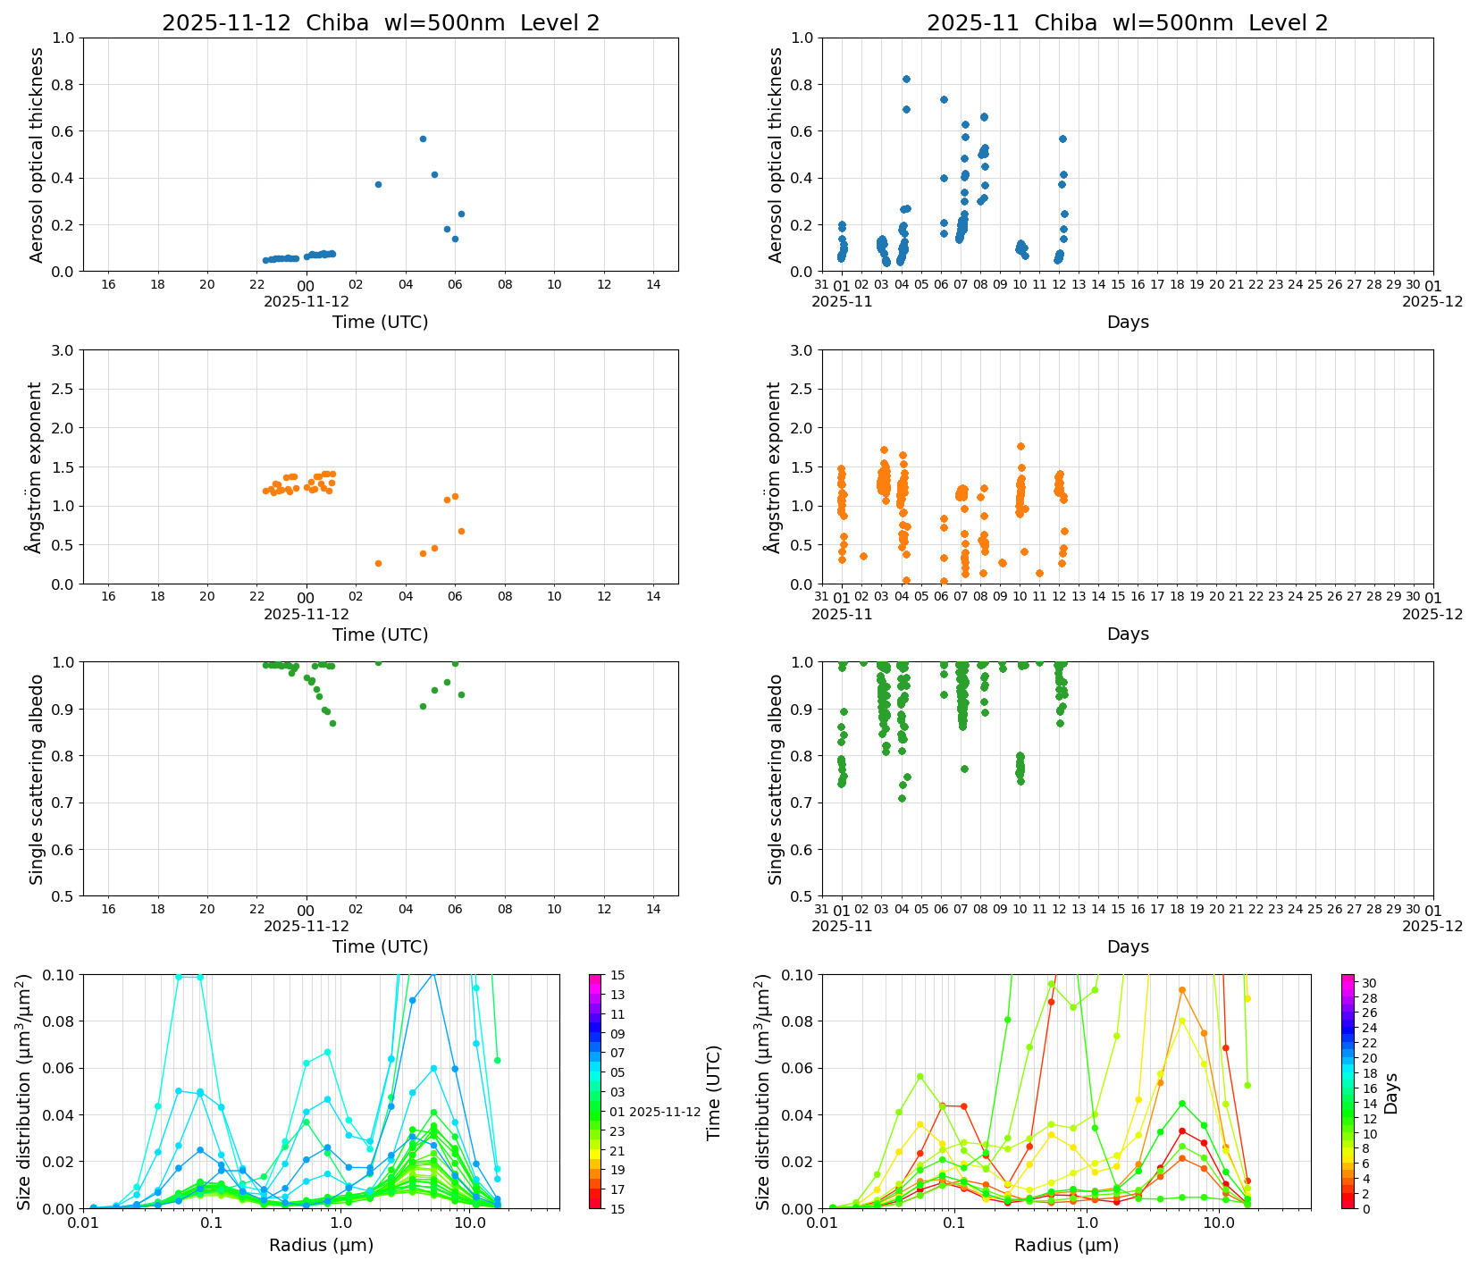Select the highest optical thickness point in daily plot
Image resolution: width=1478 pixels, height=1269 pixels.
coord(423,139)
